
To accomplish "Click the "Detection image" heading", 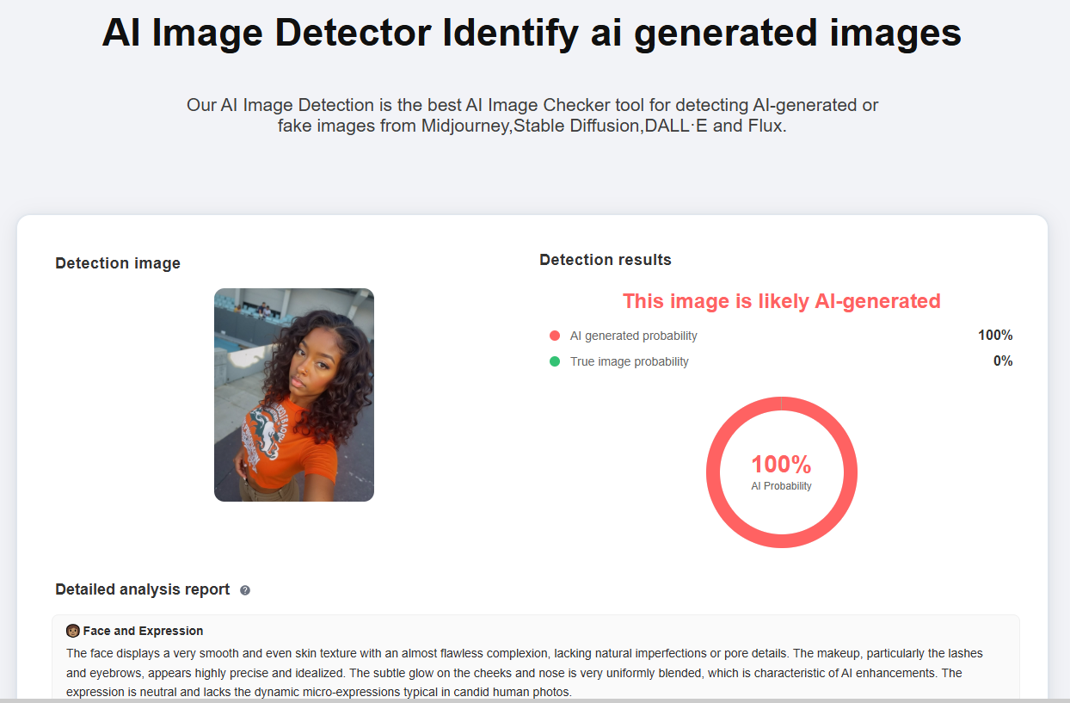I will pos(118,263).
